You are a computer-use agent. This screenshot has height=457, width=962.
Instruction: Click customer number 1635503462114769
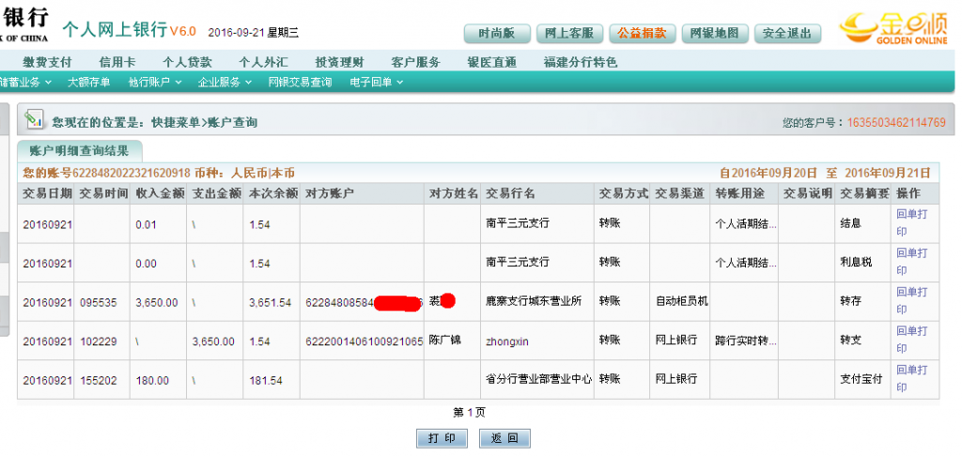(x=896, y=123)
